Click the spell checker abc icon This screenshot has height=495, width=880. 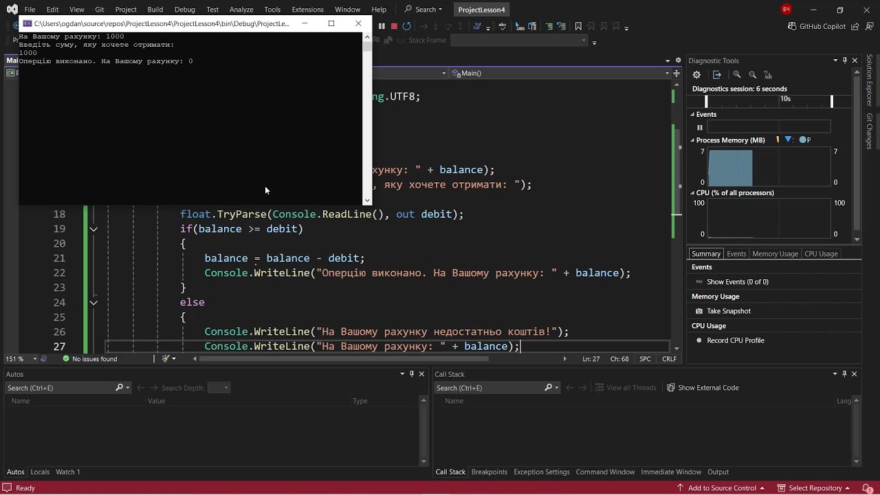pos(503,26)
